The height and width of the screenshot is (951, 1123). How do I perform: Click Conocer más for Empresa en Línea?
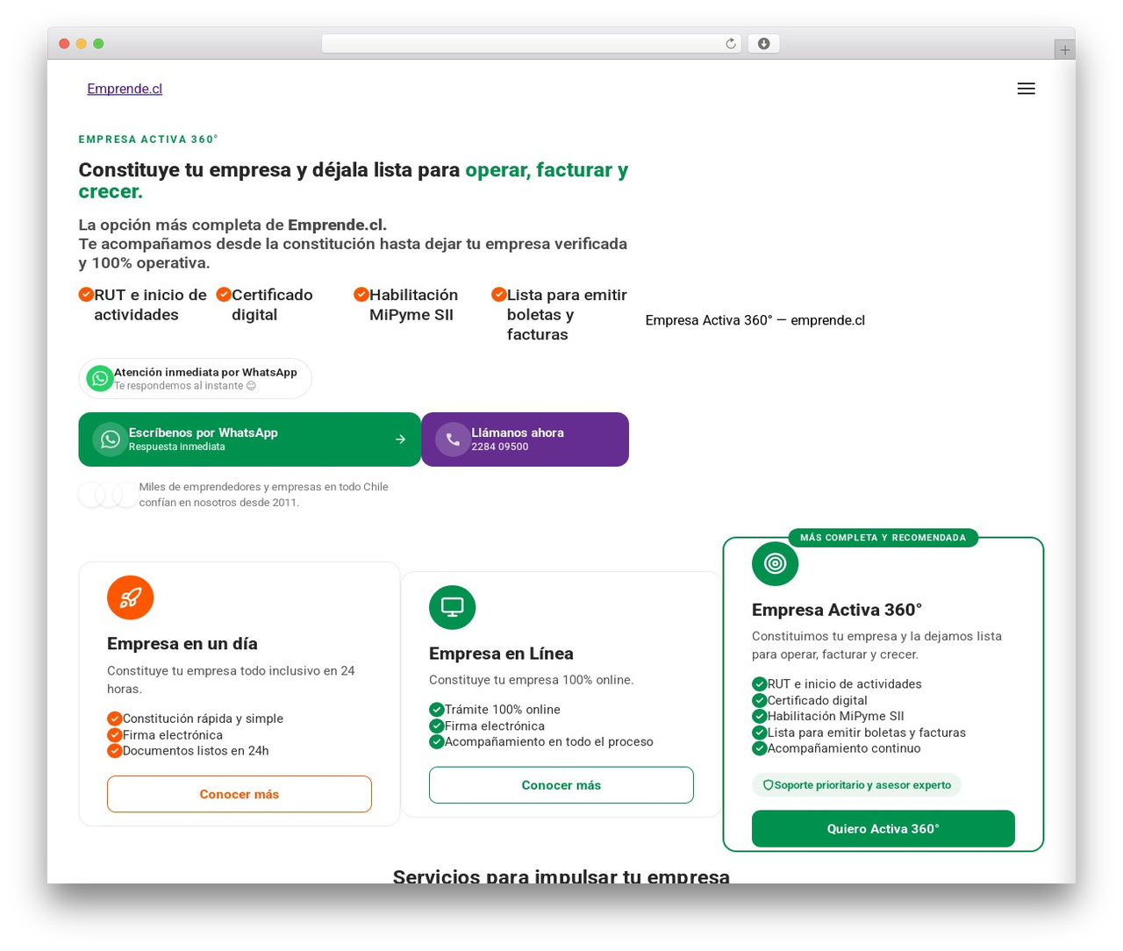click(x=561, y=785)
